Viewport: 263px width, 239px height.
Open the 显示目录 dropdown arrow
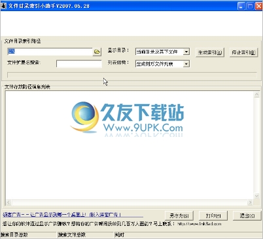(186, 52)
